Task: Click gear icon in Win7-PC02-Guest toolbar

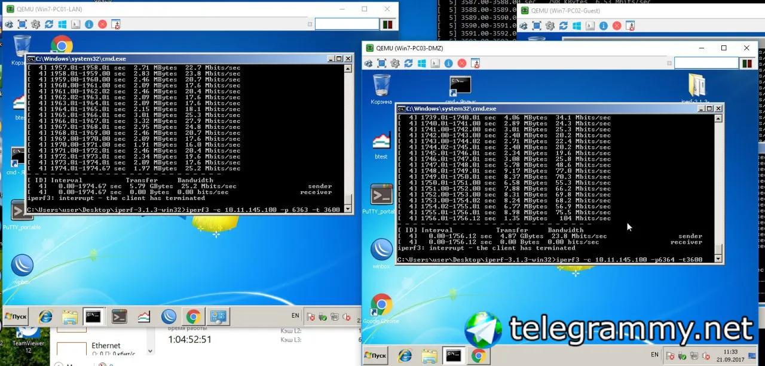Action: pos(549,26)
